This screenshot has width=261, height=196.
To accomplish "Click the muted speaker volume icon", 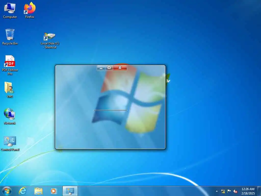I will coord(235,191).
